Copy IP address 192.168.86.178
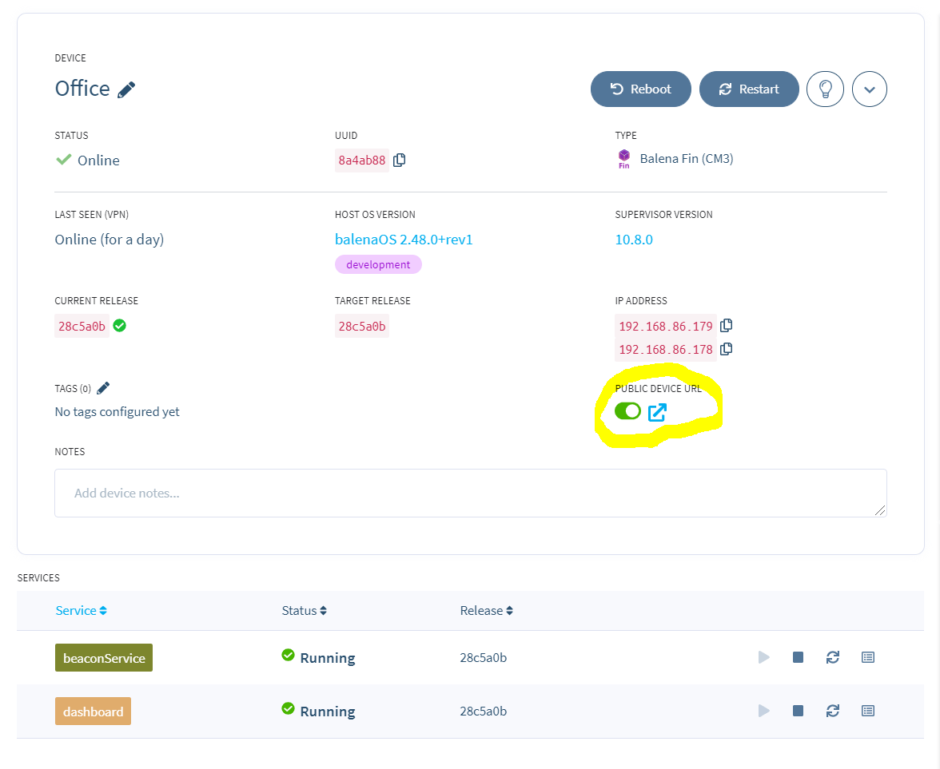This screenshot has height=769, width=940. click(726, 349)
